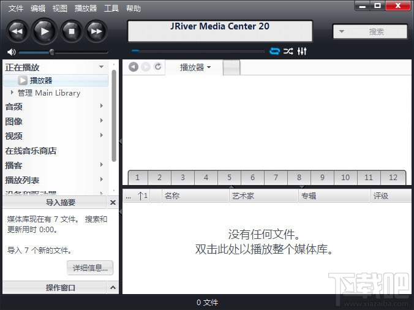Select zone tab 11
This screenshot has width=414, height=310.
[x=369, y=178]
